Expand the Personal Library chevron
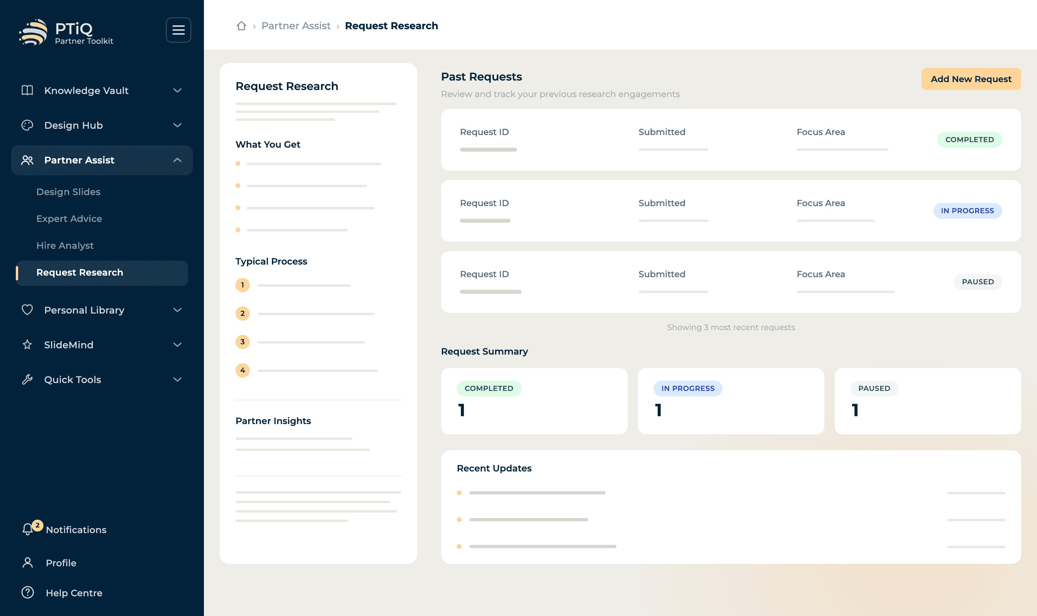This screenshot has height=616, width=1037. point(177,310)
